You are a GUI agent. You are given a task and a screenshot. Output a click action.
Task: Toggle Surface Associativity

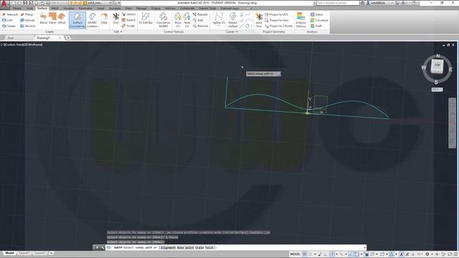pos(77,20)
